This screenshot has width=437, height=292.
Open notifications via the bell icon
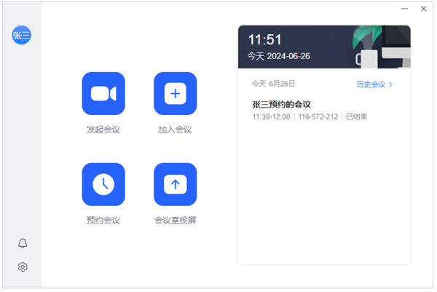[x=23, y=243]
